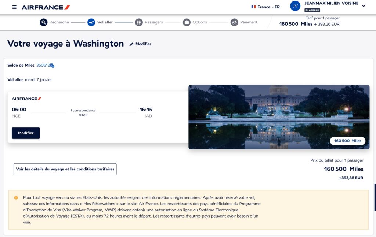
Task: Expand the user account dropdown chevron
Action: coord(364,6)
